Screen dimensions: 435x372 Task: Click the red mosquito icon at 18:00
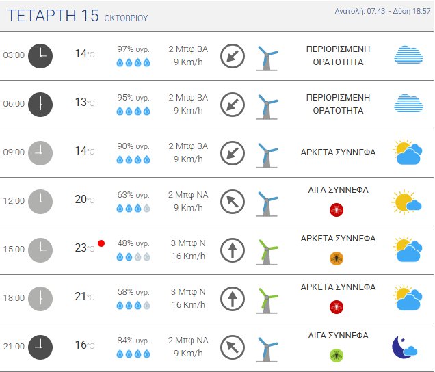pos(337,306)
